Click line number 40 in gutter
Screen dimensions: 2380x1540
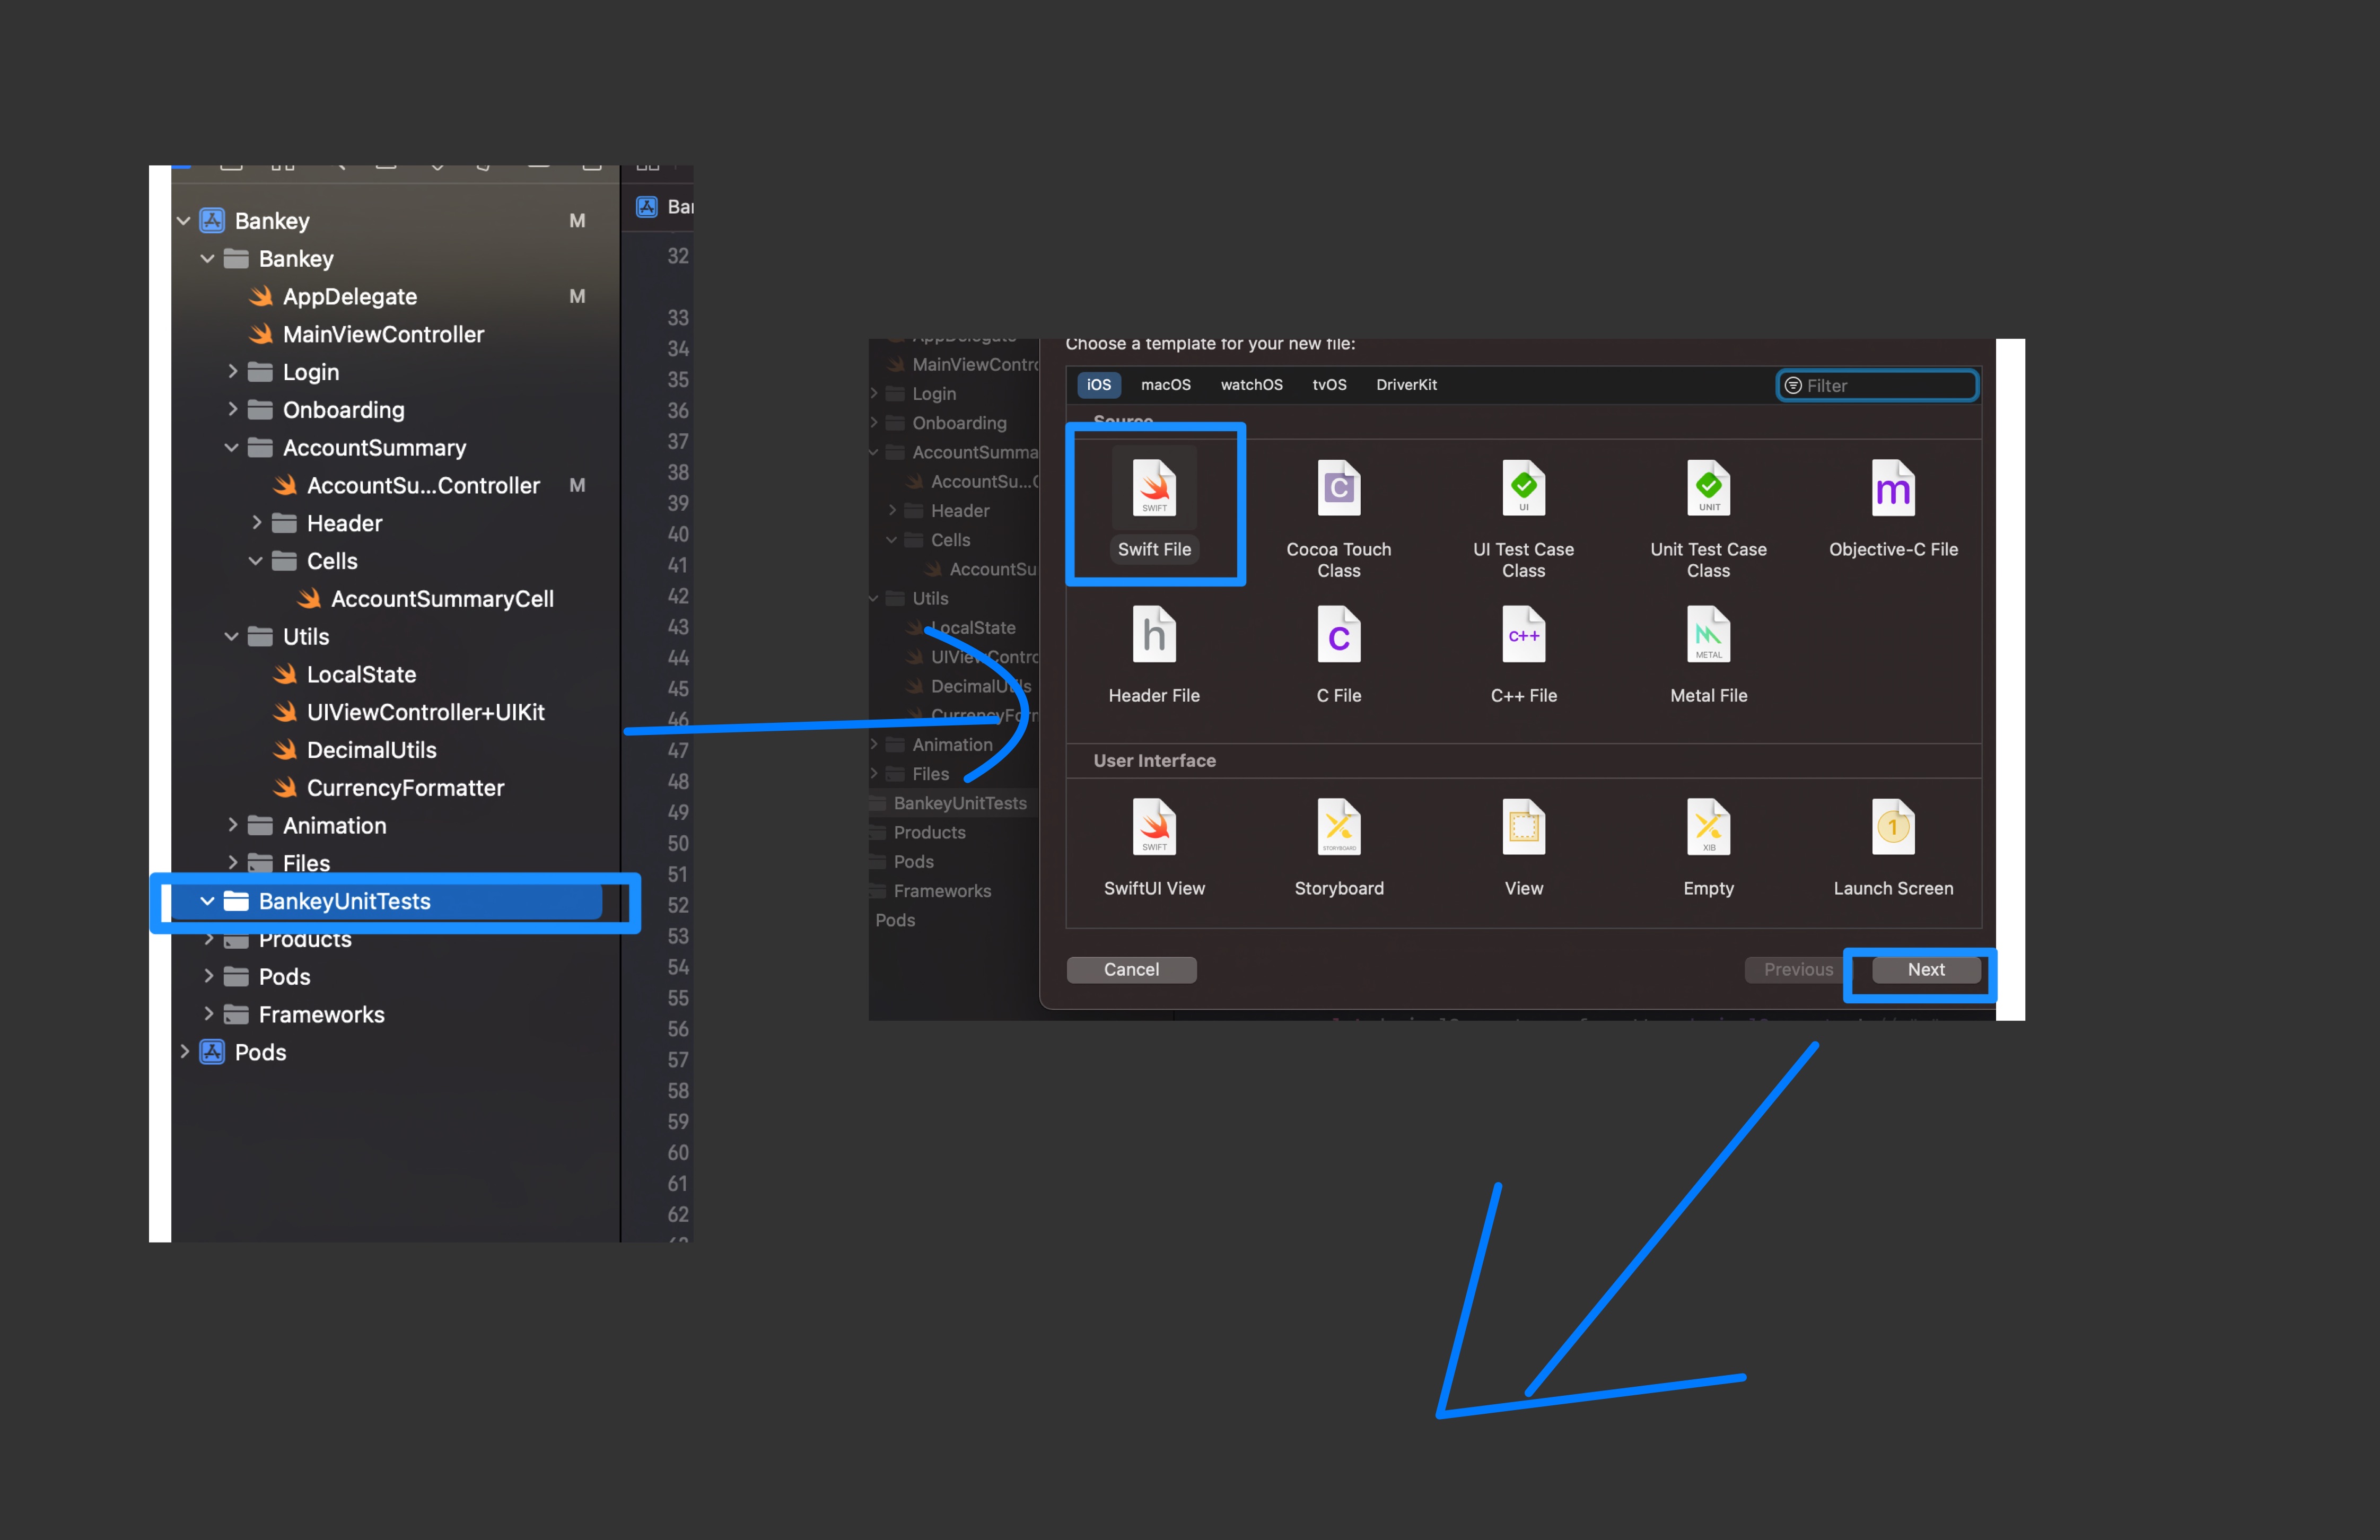pyautogui.click(x=678, y=534)
